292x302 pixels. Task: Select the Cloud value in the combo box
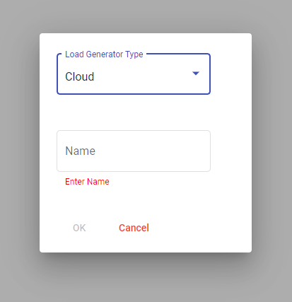(x=79, y=76)
